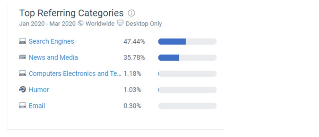Select the laptop icon for Search Engines

(22, 41)
